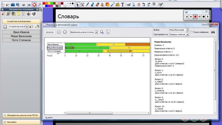Click pause button in recorder panel
Viewport: 222px width, 125px height.
click(x=199, y=17)
